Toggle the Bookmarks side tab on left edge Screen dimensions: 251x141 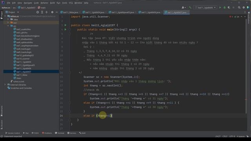click(x=2, y=111)
